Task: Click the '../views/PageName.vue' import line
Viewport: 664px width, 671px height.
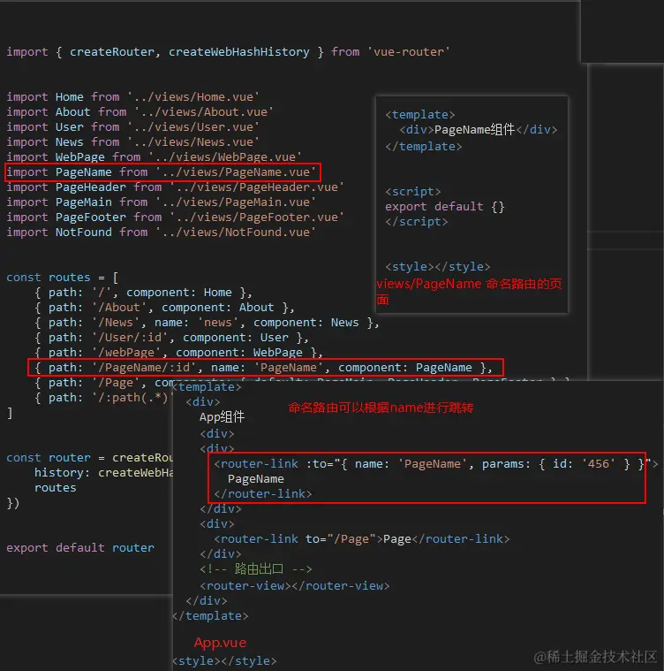Action: (x=161, y=172)
